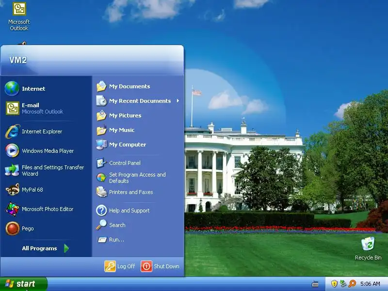Click the "Files and Settings Transfer Wizard" text

(53, 170)
